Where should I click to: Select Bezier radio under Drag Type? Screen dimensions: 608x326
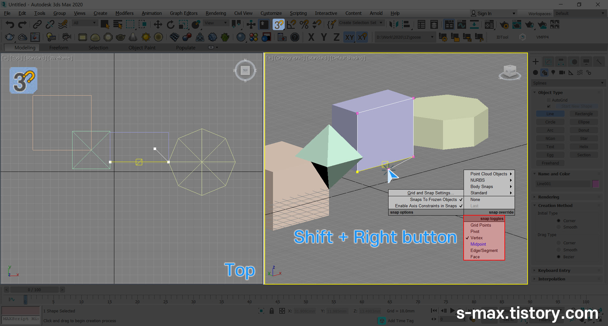pyautogui.click(x=559, y=257)
